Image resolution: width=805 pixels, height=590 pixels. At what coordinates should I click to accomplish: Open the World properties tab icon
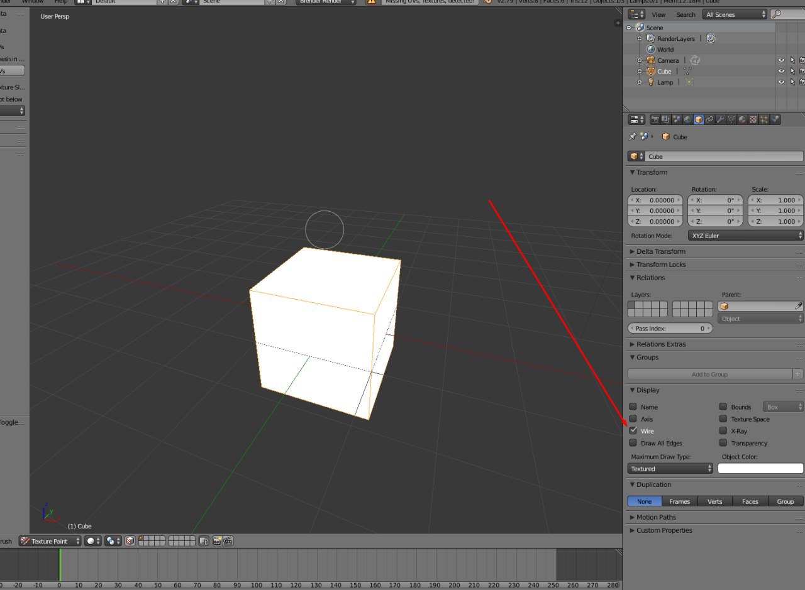click(687, 119)
